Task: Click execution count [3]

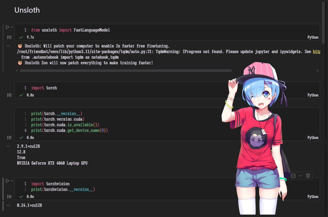Action: point(9,138)
